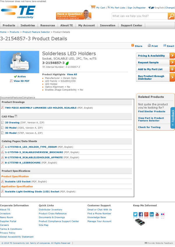Screen dimensions: 175x247
Task: Focus the 'What can we help you find?' search field
Action: 140,16
